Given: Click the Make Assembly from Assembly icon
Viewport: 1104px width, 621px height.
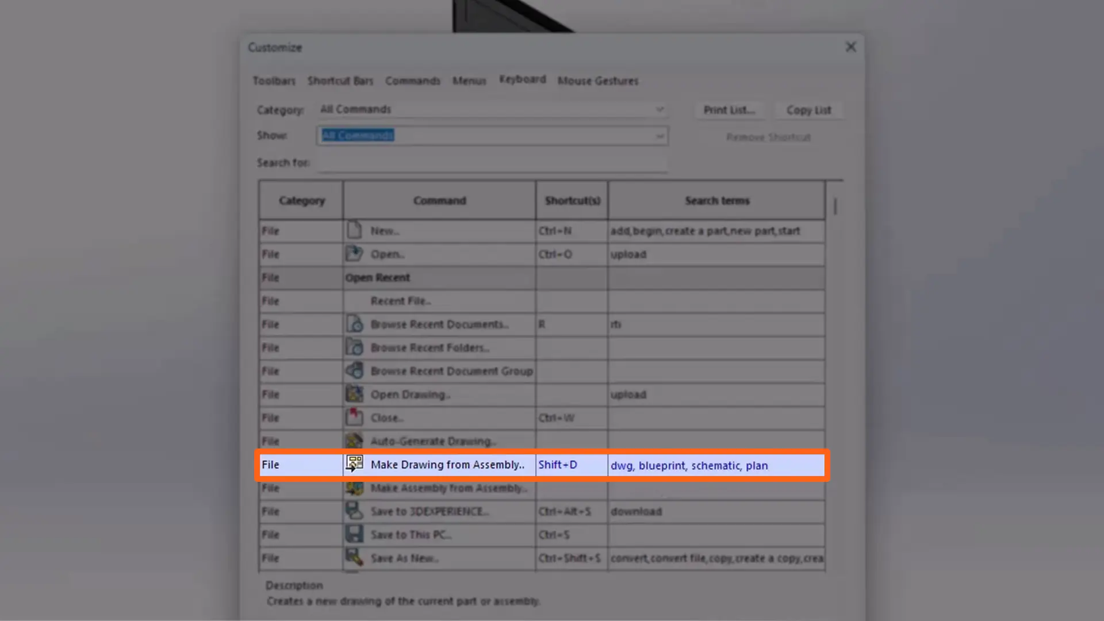Looking at the screenshot, I should click(354, 488).
